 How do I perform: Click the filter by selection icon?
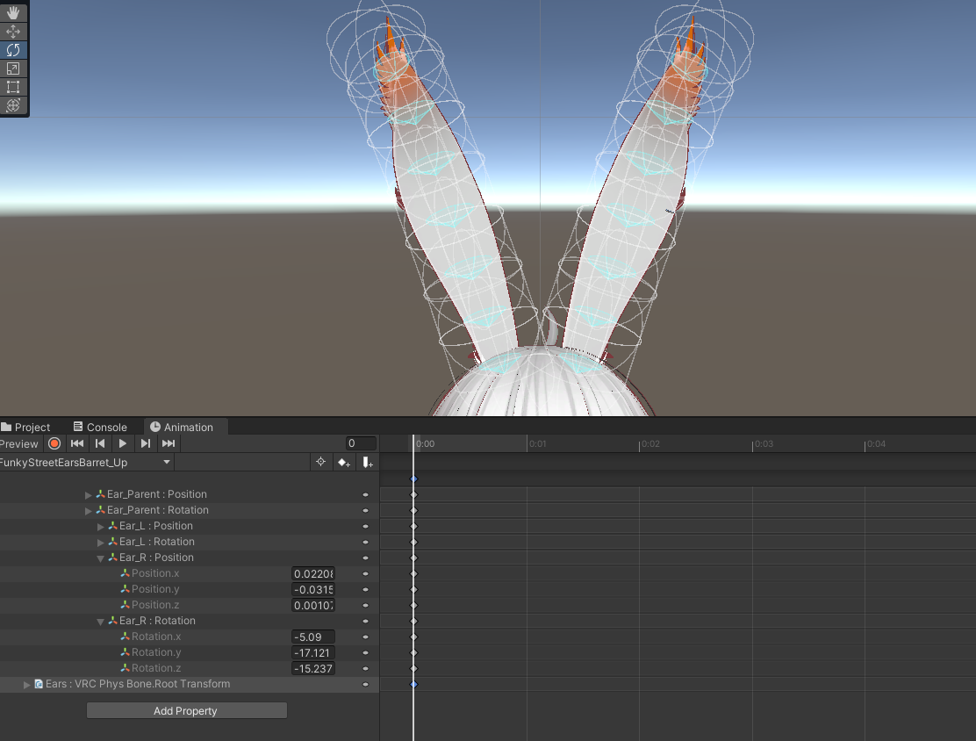point(320,462)
